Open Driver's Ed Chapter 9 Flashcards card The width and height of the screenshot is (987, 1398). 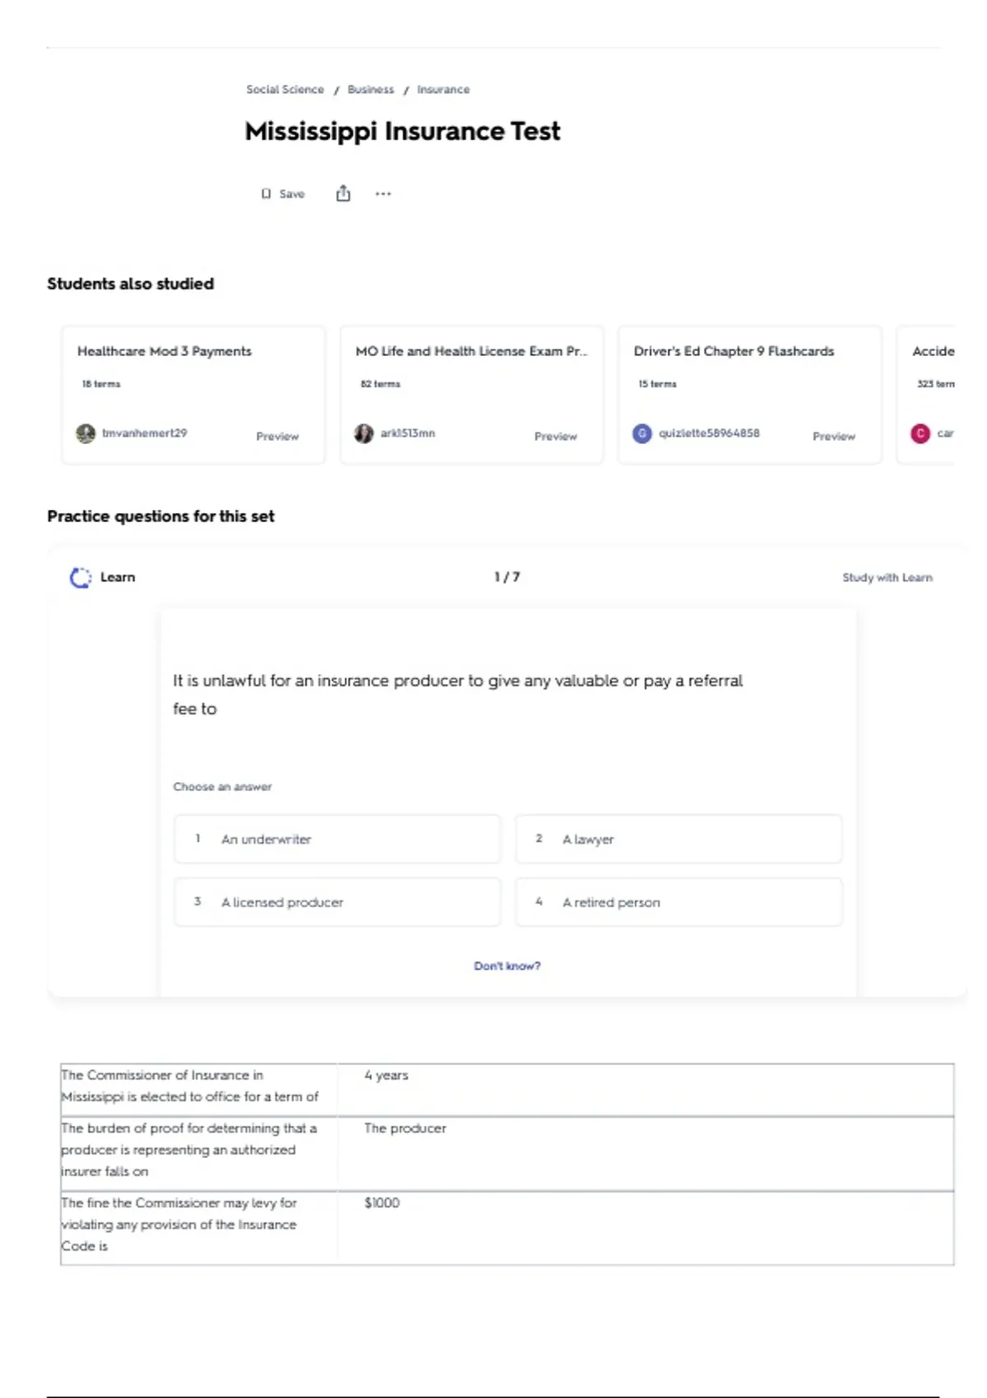point(749,395)
